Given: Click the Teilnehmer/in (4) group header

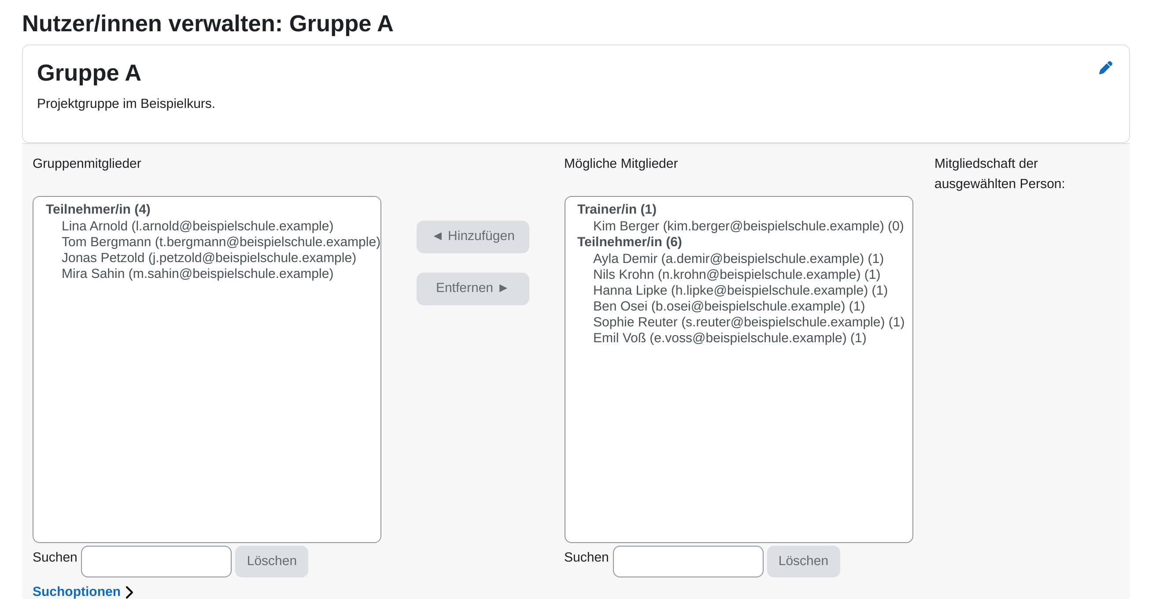Looking at the screenshot, I should point(98,209).
